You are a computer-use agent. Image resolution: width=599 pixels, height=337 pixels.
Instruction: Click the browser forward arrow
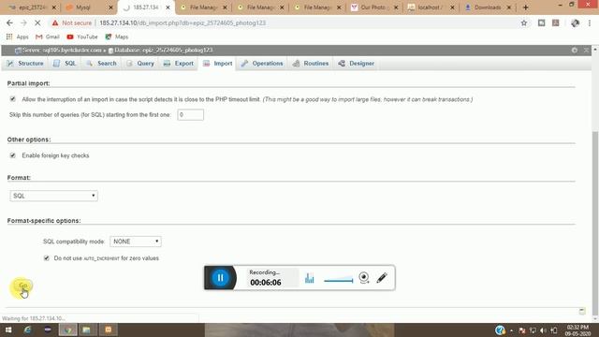23,22
